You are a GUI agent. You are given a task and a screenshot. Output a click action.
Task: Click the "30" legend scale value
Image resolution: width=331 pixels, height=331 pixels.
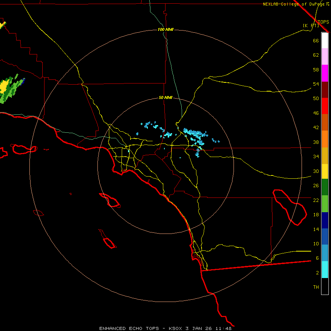(316, 171)
